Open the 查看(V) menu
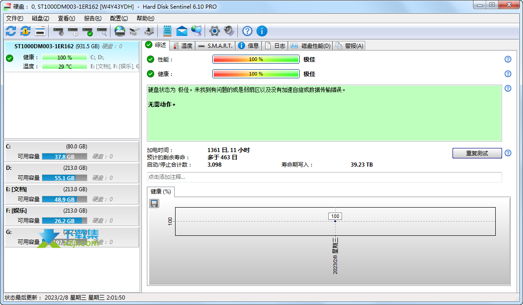The height and width of the screenshot is (305, 523). pos(66,18)
